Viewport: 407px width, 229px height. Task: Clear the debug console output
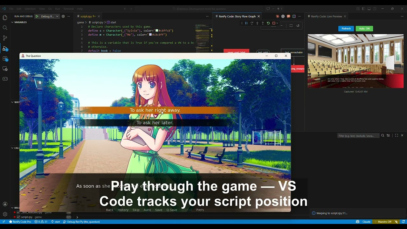pyautogui.click(x=388, y=135)
